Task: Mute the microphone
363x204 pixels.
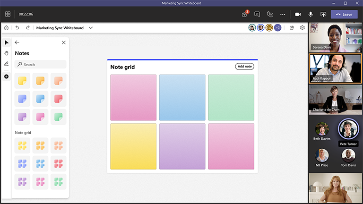Action: (x=311, y=14)
